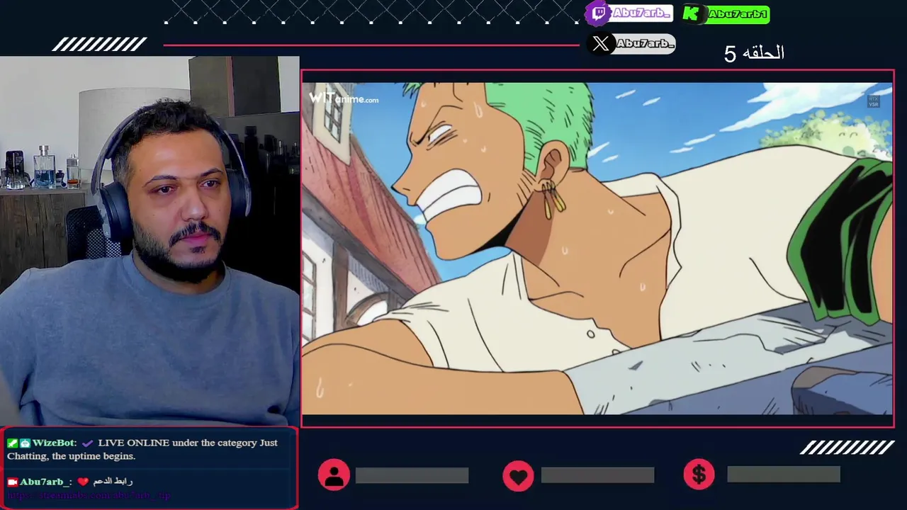The height and width of the screenshot is (510, 907).
Task: Open the Kick handle Abu7arb1 label
Action: tap(738, 14)
